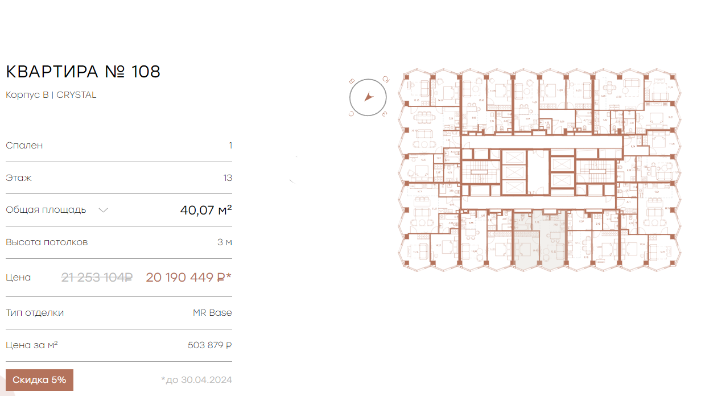
Task: Click the Скидка 5% button
Action: [39, 380]
